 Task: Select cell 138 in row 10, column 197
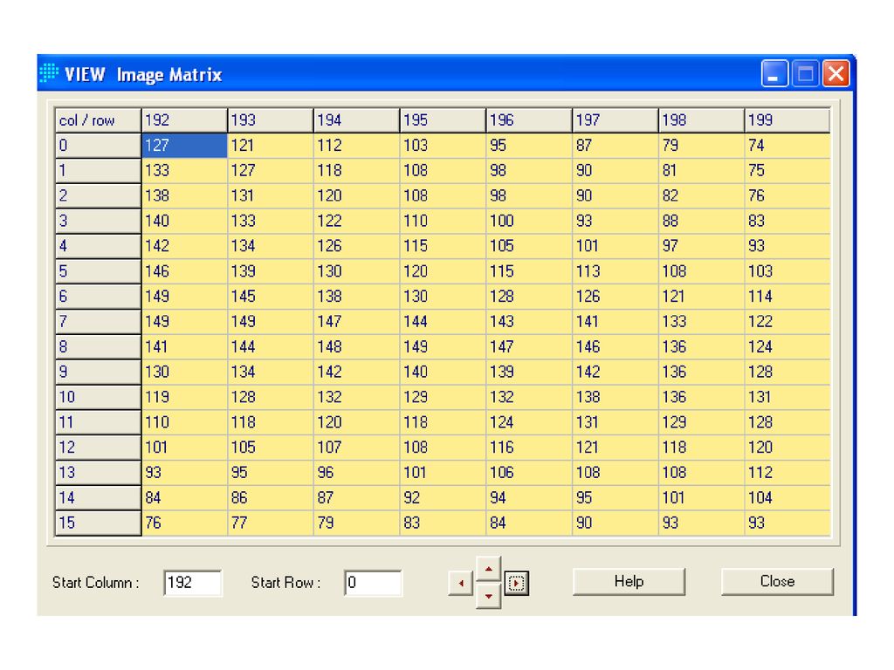tap(615, 397)
